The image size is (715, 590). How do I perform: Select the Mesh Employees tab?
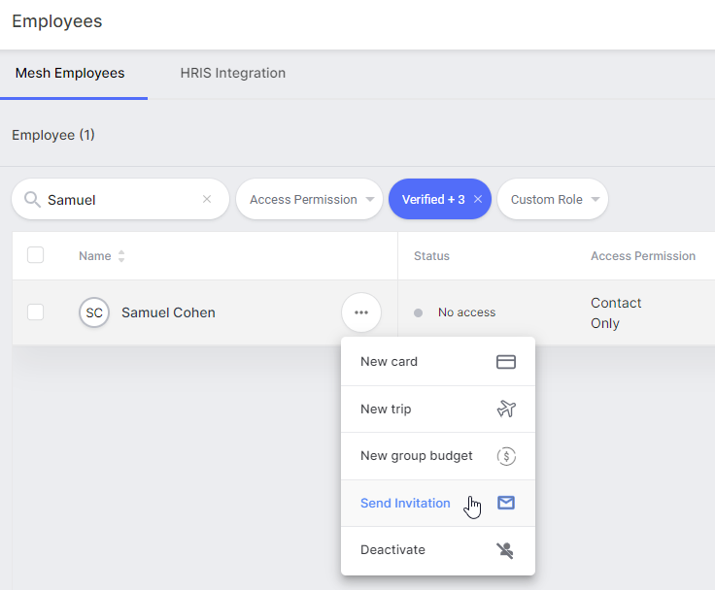point(70,74)
